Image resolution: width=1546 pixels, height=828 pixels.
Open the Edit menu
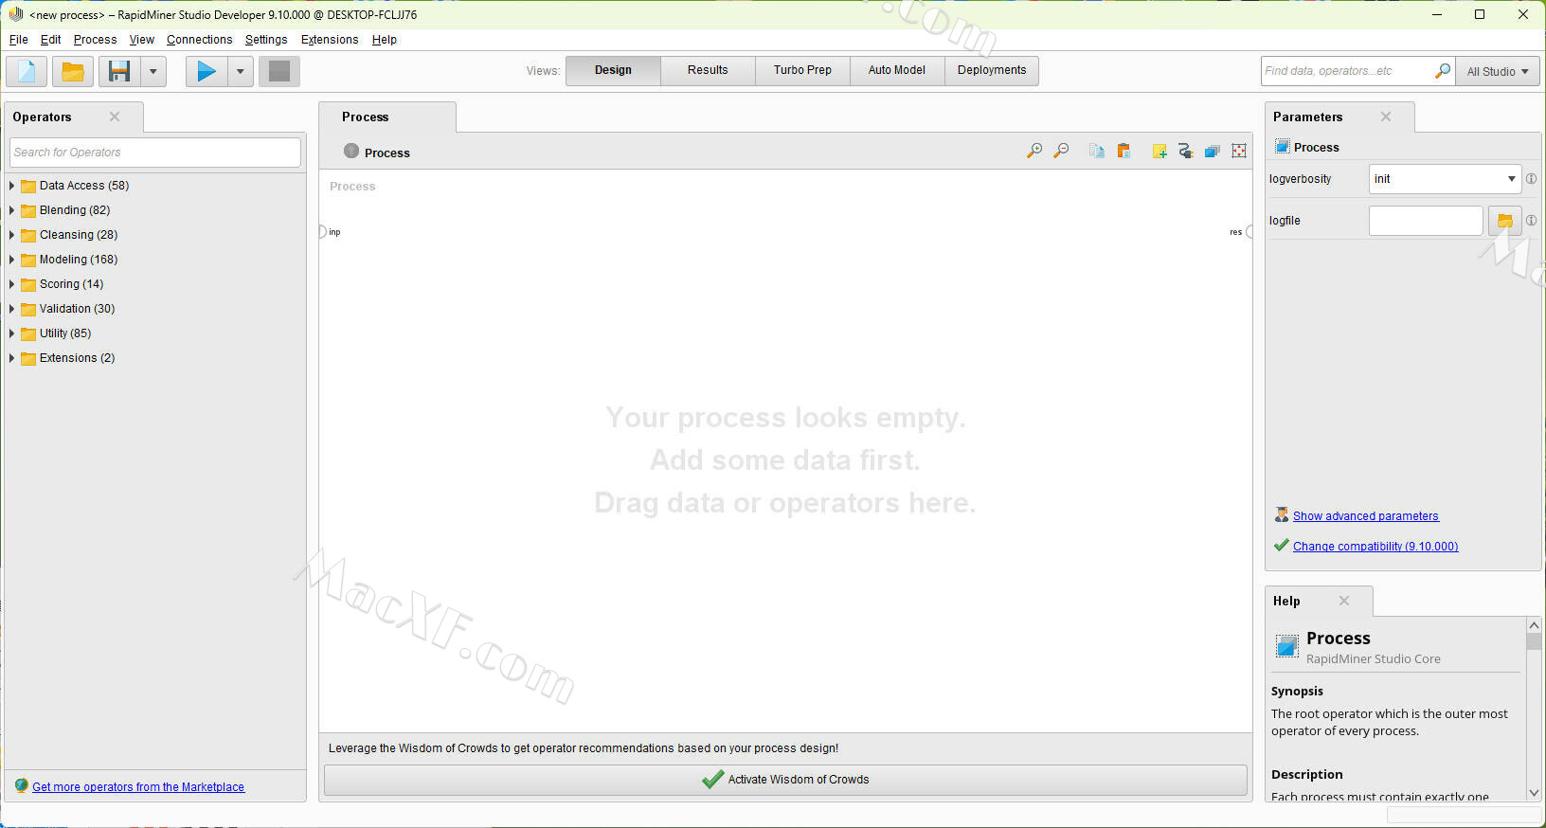click(50, 40)
